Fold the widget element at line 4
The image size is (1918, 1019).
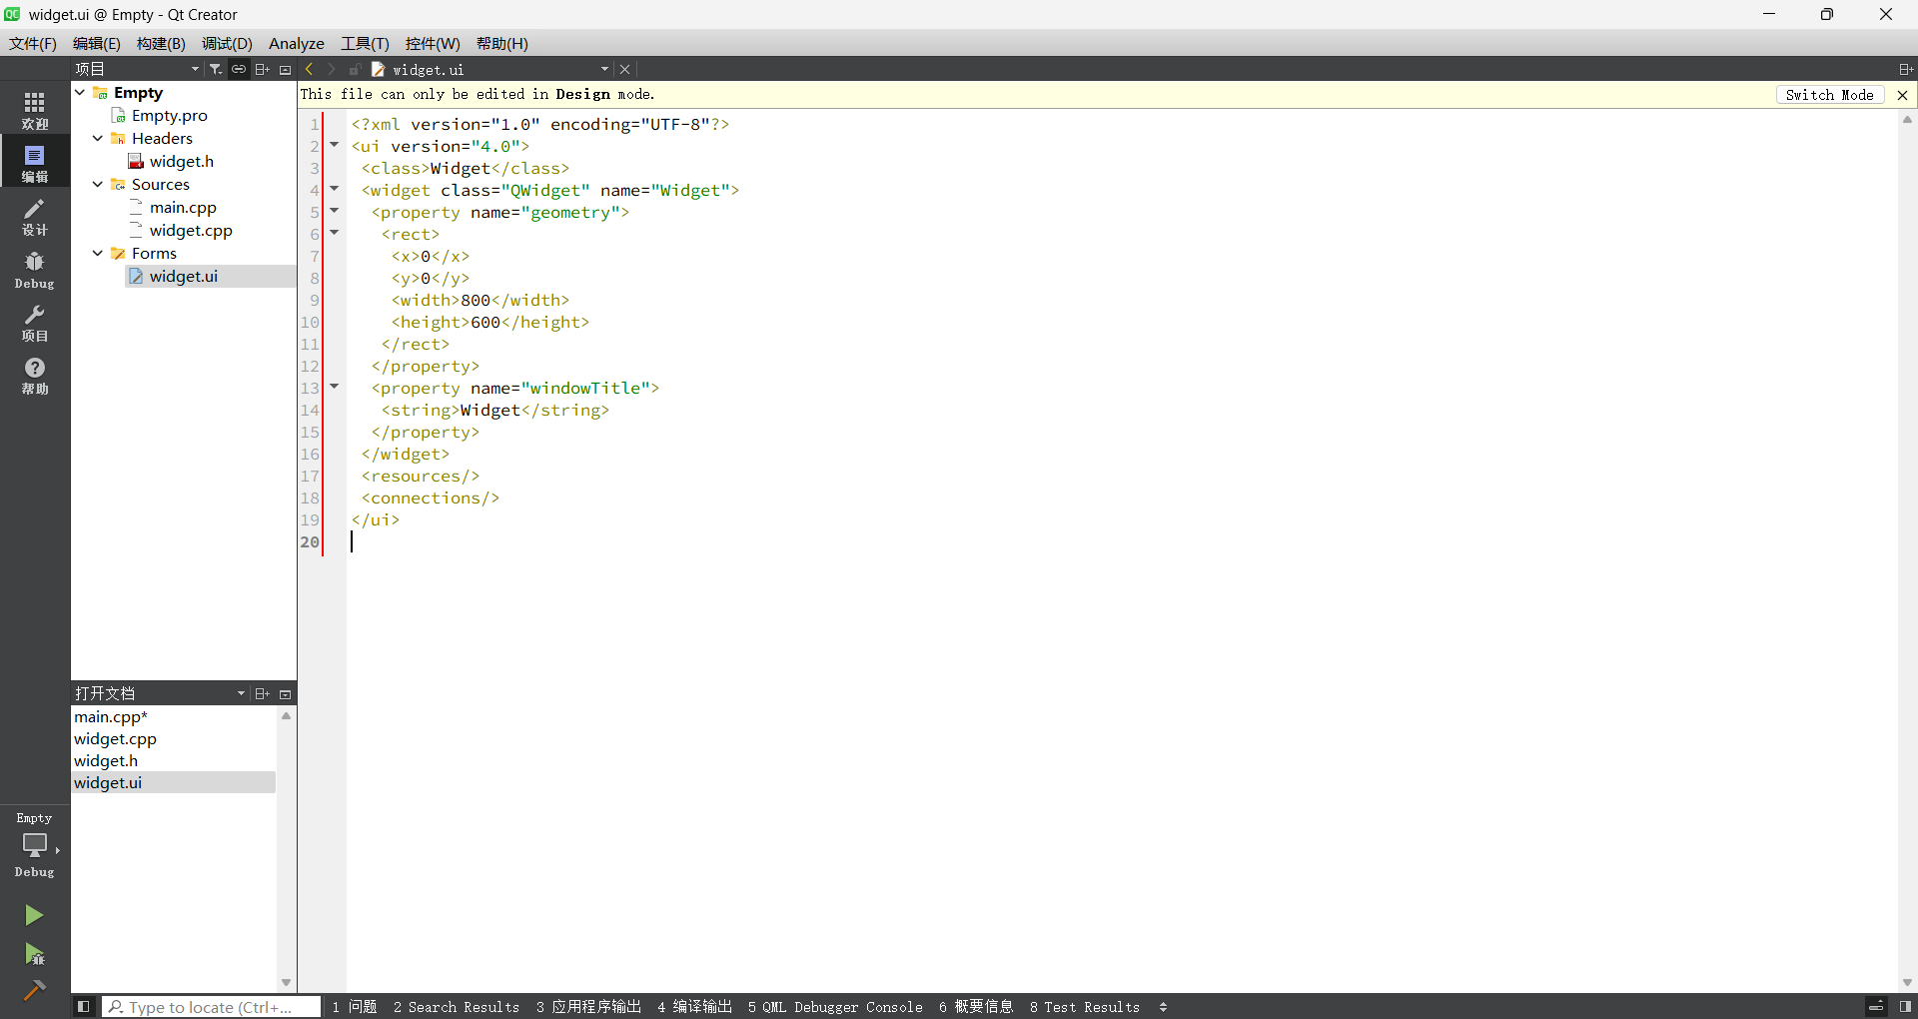(x=335, y=189)
